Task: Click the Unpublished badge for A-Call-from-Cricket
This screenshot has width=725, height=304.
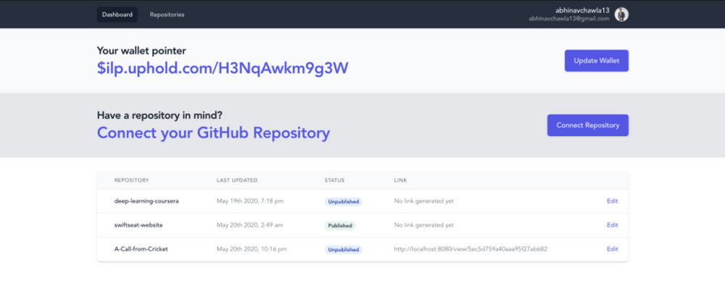Action: (x=343, y=250)
